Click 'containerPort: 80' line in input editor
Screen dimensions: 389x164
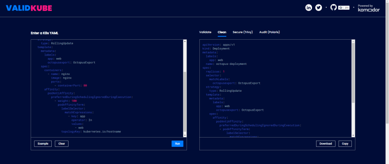(71, 86)
